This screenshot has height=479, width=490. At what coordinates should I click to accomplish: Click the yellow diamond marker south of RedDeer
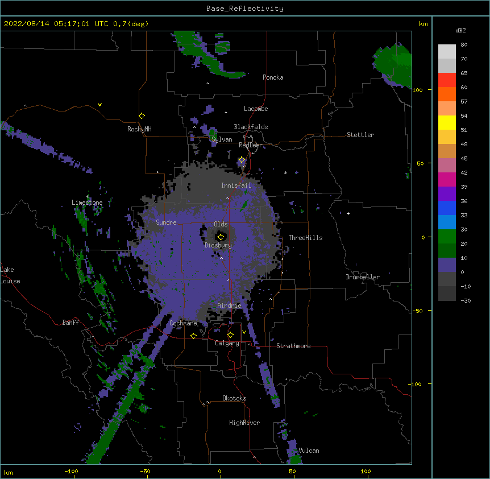coord(242,160)
